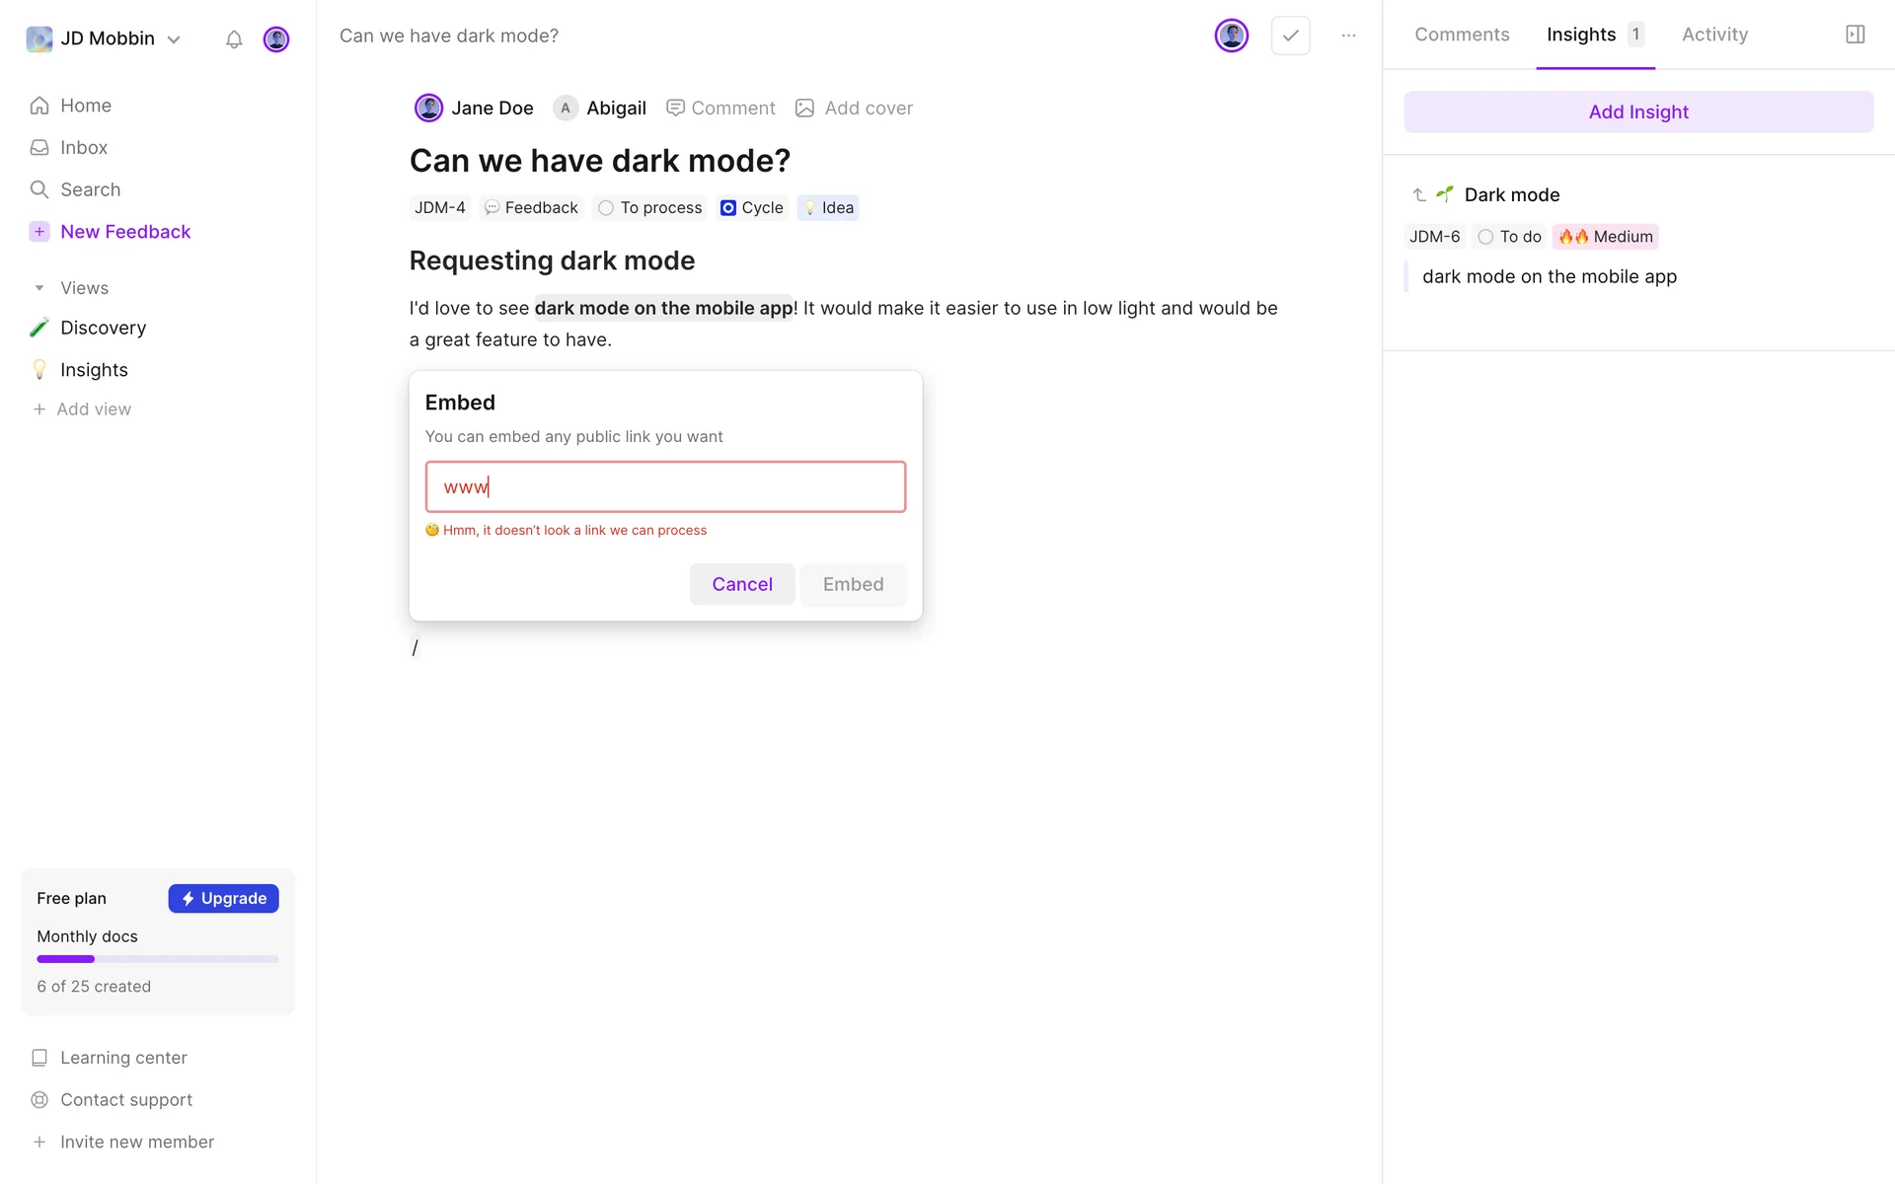
Task: Switch to the Comments tab
Action: [1461, 35]
